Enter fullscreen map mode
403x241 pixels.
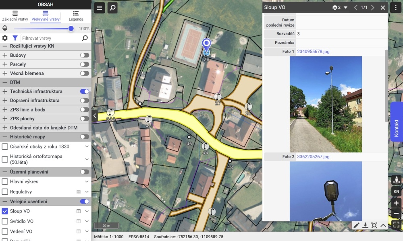pos(396,225)
